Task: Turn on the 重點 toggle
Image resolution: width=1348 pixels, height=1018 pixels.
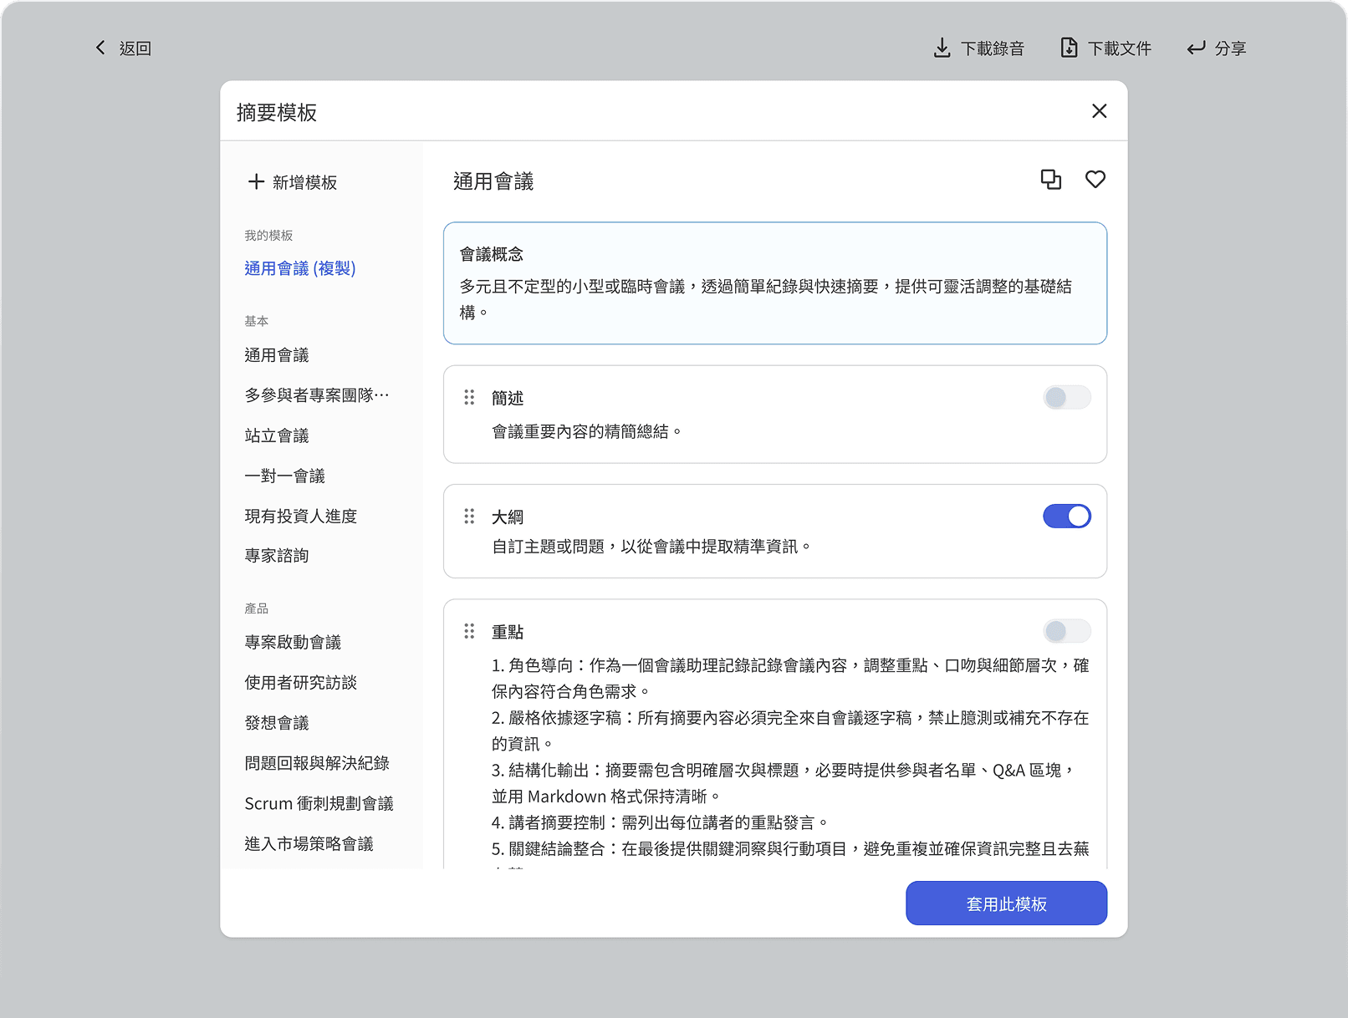Action: coord(1066,631)
